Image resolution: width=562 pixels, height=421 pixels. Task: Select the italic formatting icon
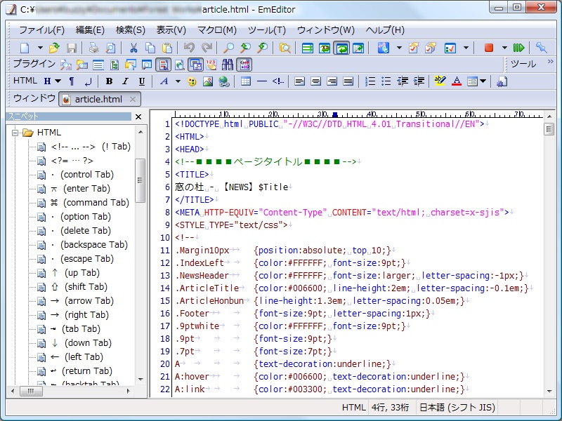(x=125, y=81)
